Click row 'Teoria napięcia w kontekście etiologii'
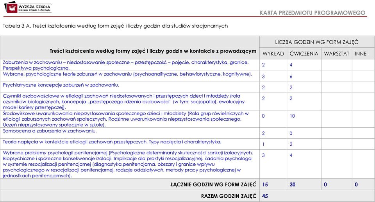Viewport: 375px width, 202px height. tap(187, 144)
